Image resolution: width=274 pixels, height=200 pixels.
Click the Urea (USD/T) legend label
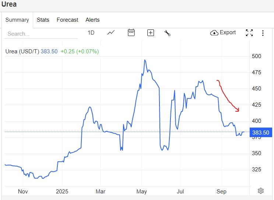pyautogui.click(x=22, y=51)
